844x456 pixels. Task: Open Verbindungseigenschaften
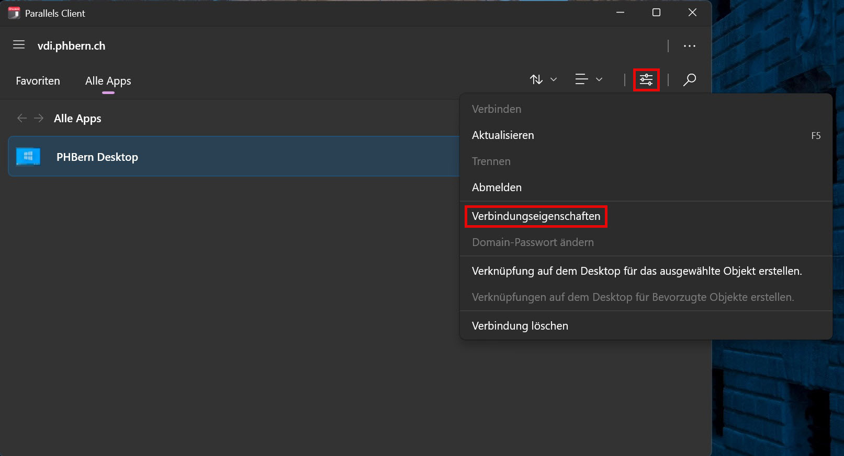(x=646, y=216)
